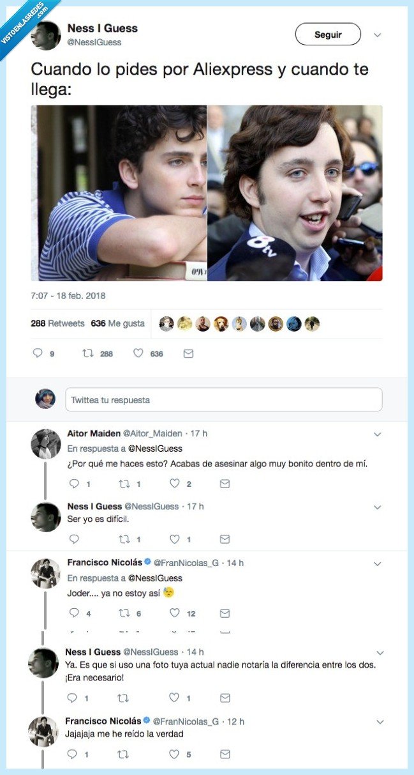This screenshot has height=775, width=414.
Task: Open the @Aitor_Maiden profile handle
Action: click(x=152, y=434)
